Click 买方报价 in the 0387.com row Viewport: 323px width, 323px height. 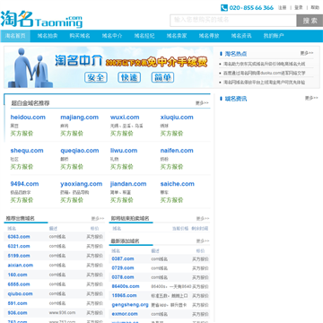pyautogui.click(x=200, y=259)
